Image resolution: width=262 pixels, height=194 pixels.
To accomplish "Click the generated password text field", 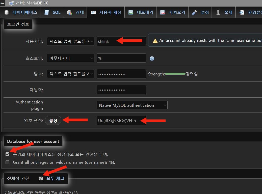I will (x=121, y=121).
